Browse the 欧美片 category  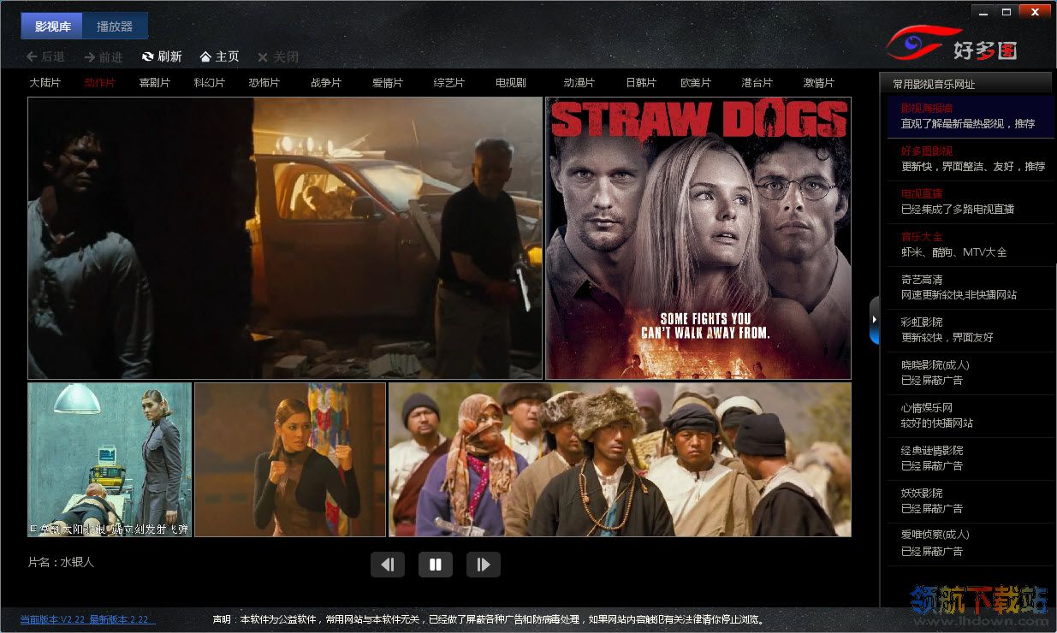click(x=696, y=83)
